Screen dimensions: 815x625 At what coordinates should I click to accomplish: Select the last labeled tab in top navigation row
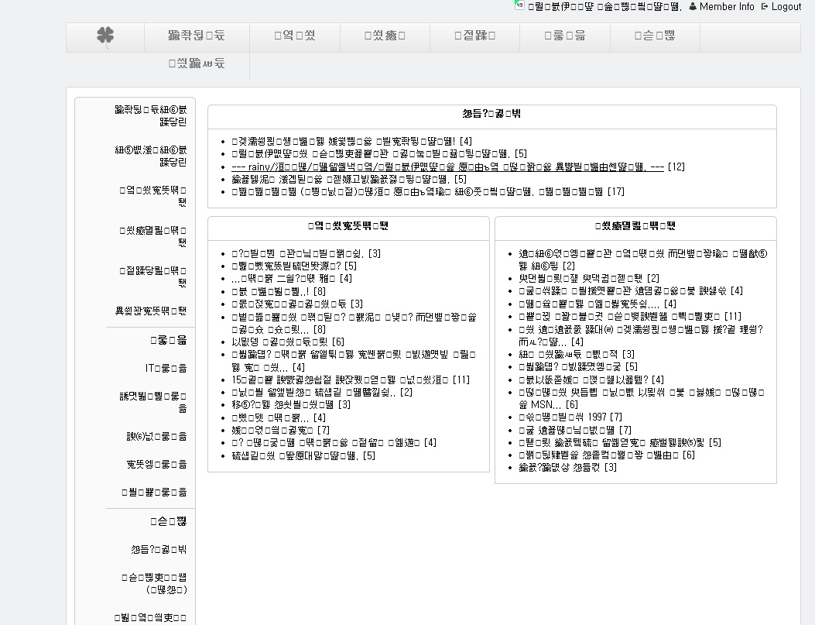click(654, 36)
